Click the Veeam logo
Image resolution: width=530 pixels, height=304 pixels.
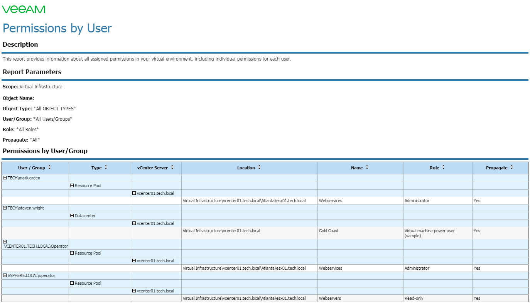tap(24, 9)
